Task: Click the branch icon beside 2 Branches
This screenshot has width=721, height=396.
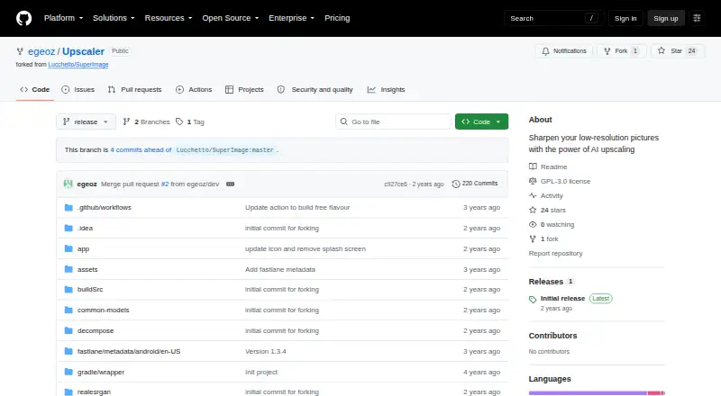Action: click(x=126, y=121)
